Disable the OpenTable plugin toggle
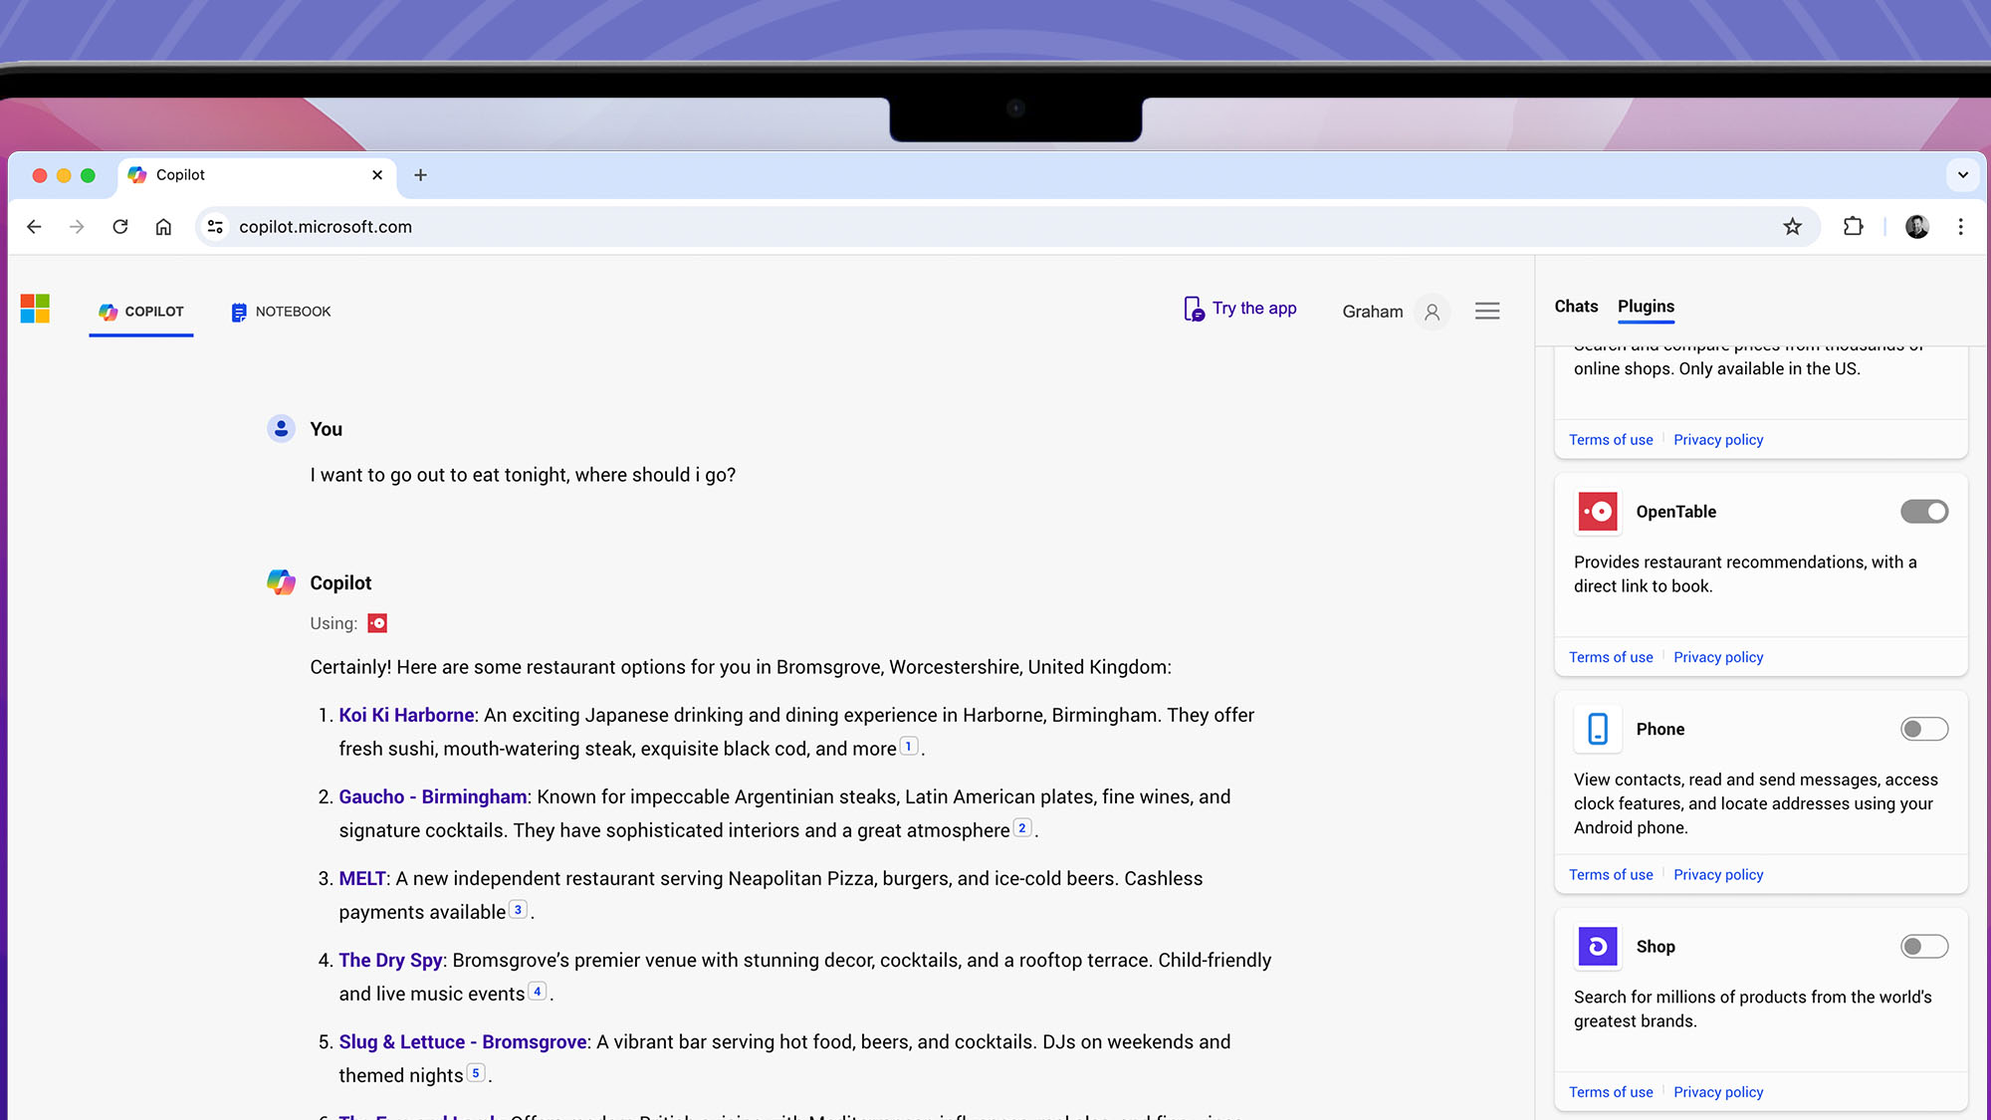Screen dimensions: 1991x1120 point(1923,512)
